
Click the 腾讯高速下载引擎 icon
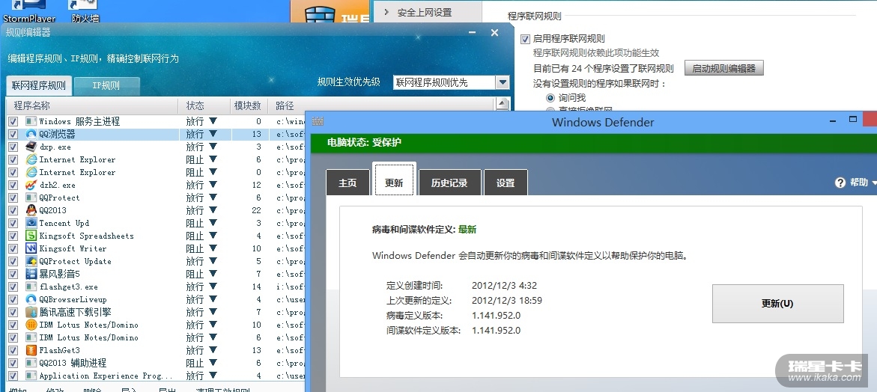(31, 312)
